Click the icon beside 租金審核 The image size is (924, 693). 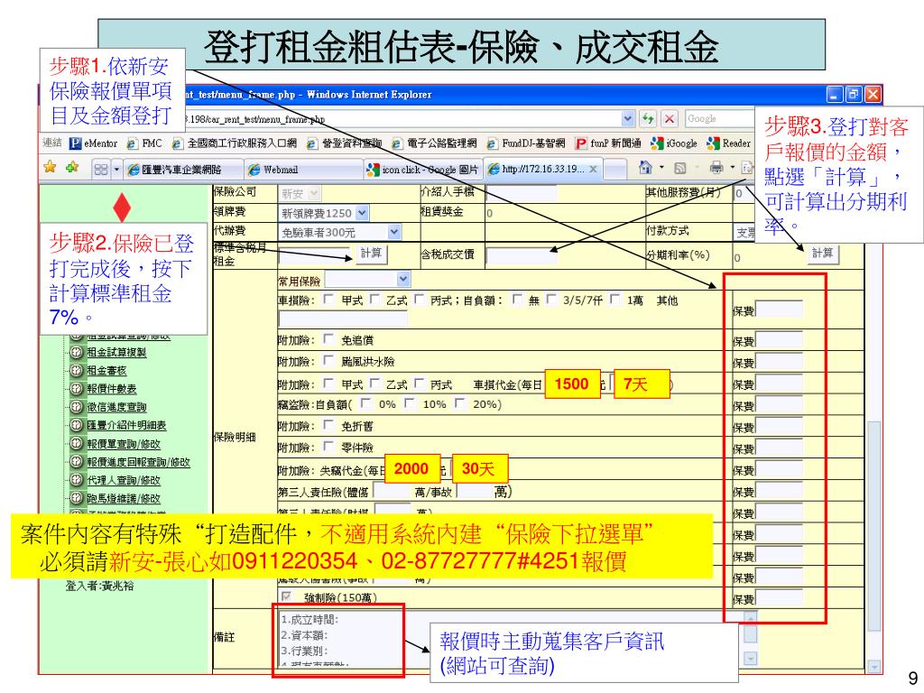tap(76, 370)
